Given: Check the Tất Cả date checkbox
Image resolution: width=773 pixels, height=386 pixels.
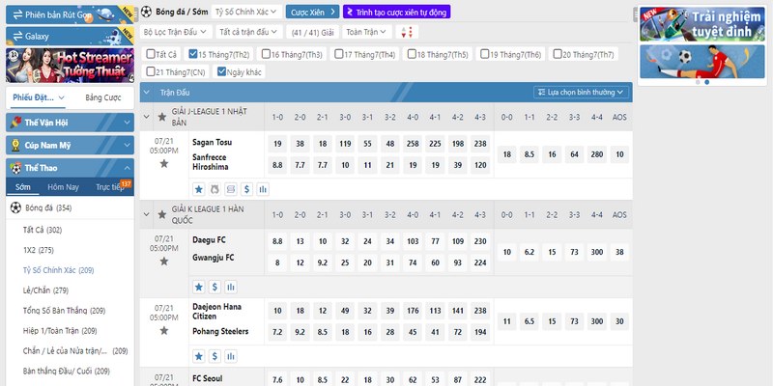Looking at the screenshot, I should (149, 54).
